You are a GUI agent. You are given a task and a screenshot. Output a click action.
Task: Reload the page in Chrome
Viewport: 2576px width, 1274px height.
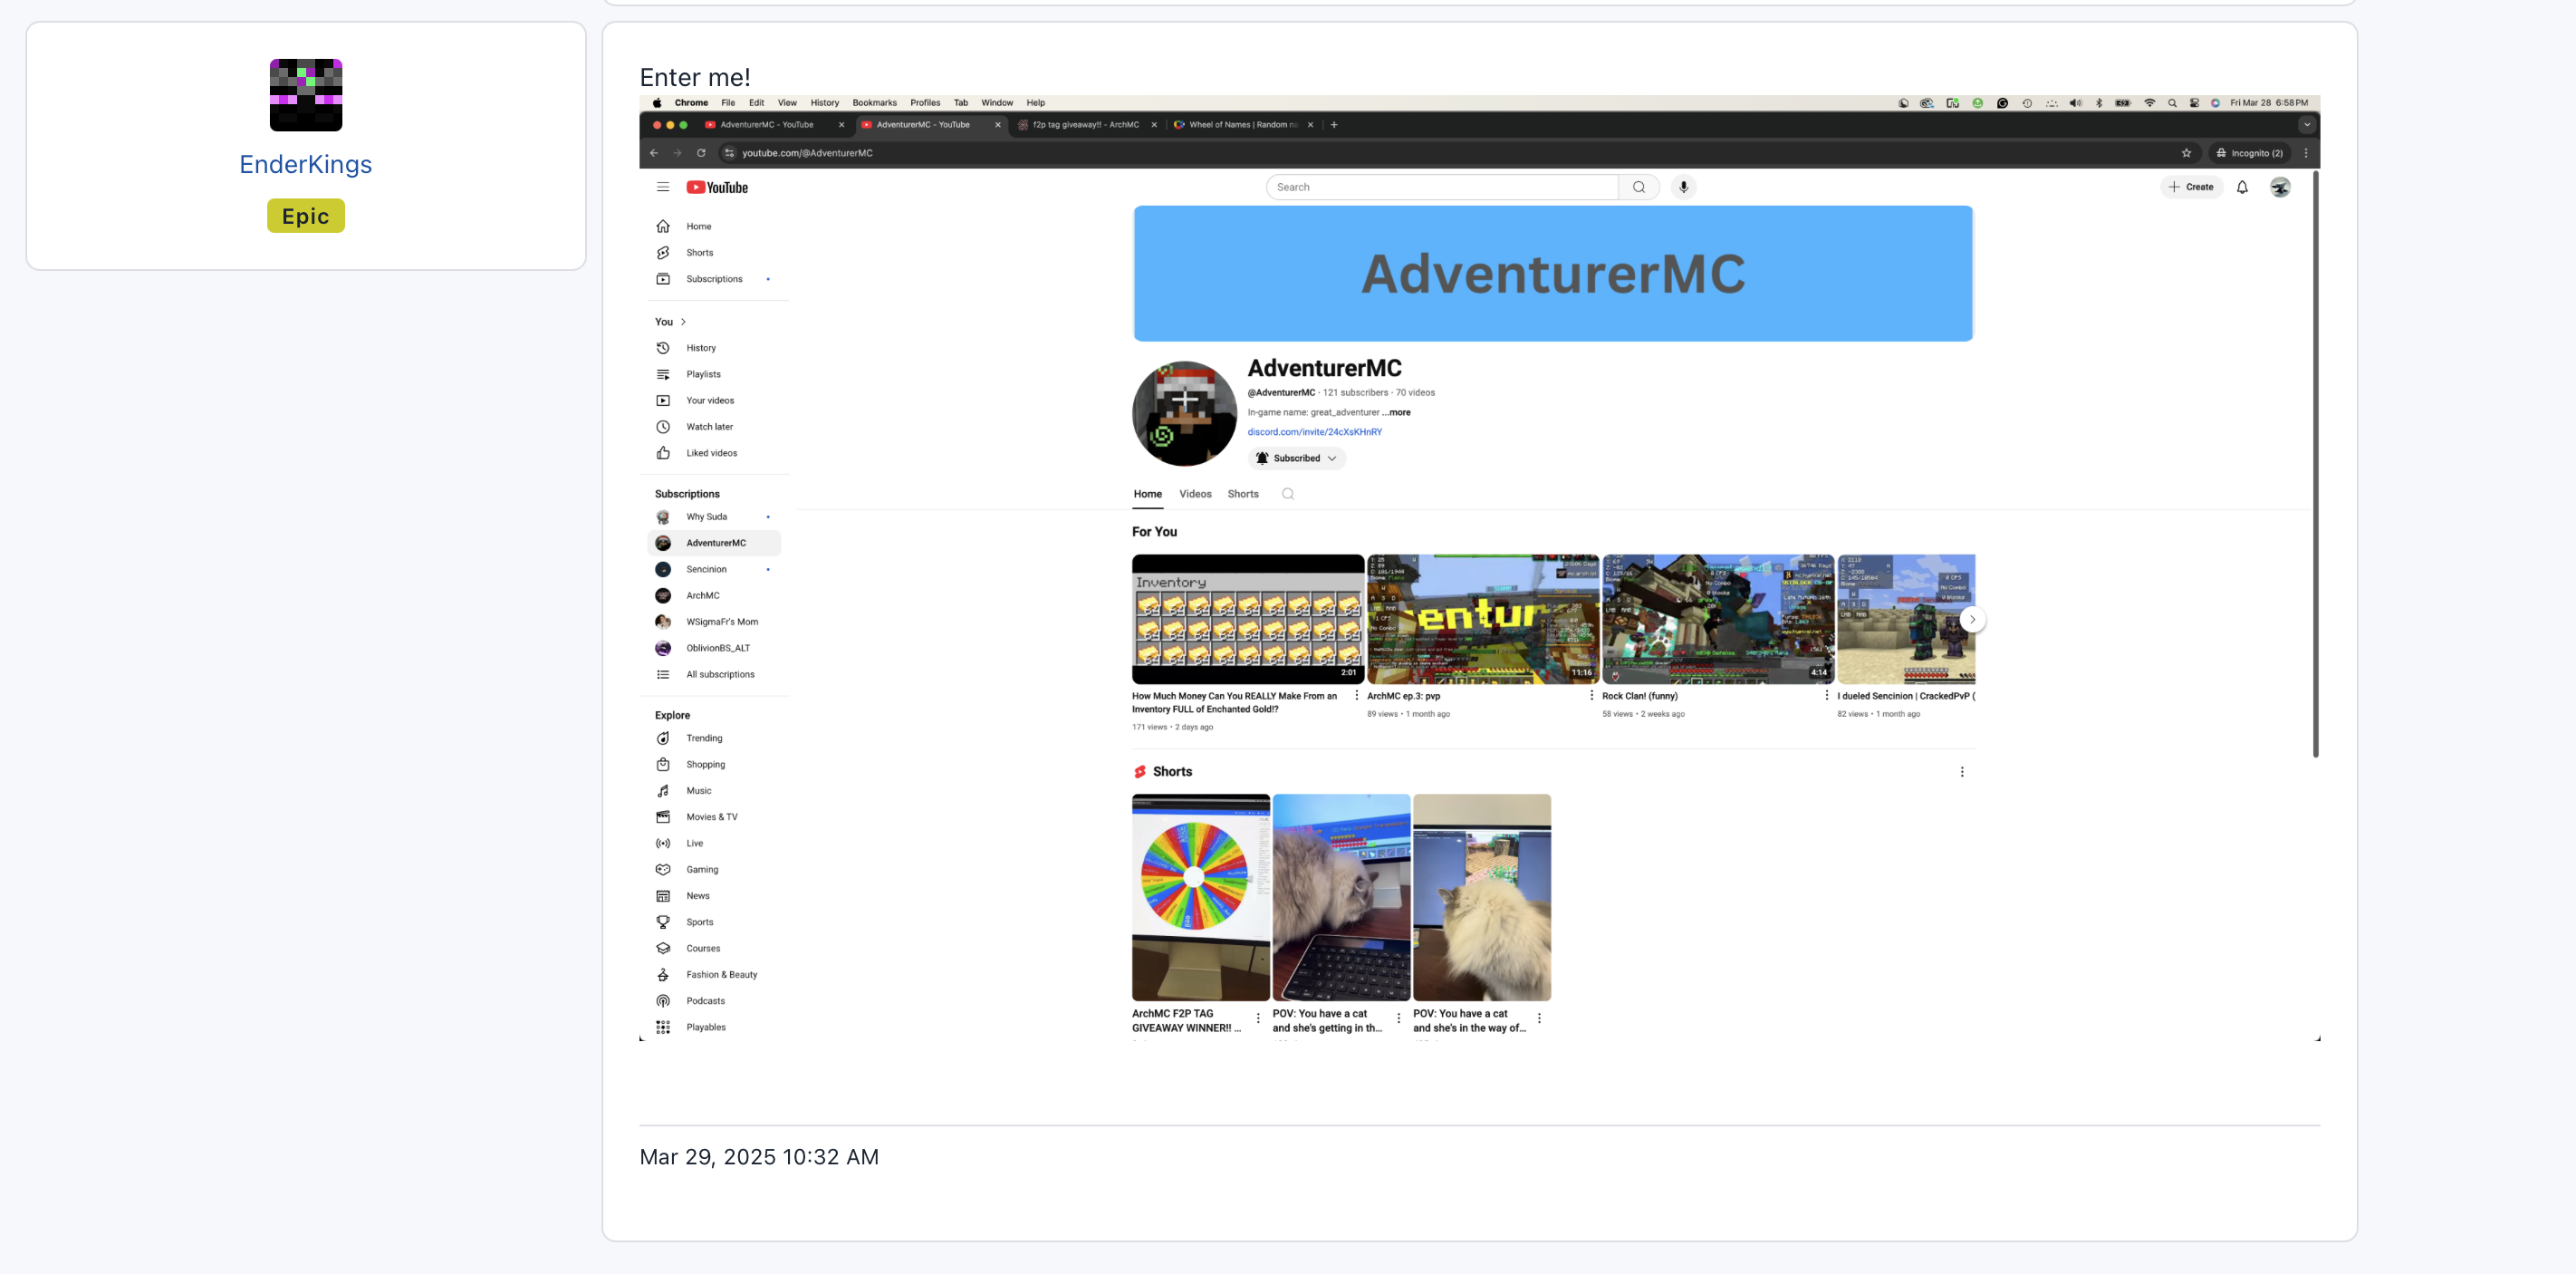[701, 153]
